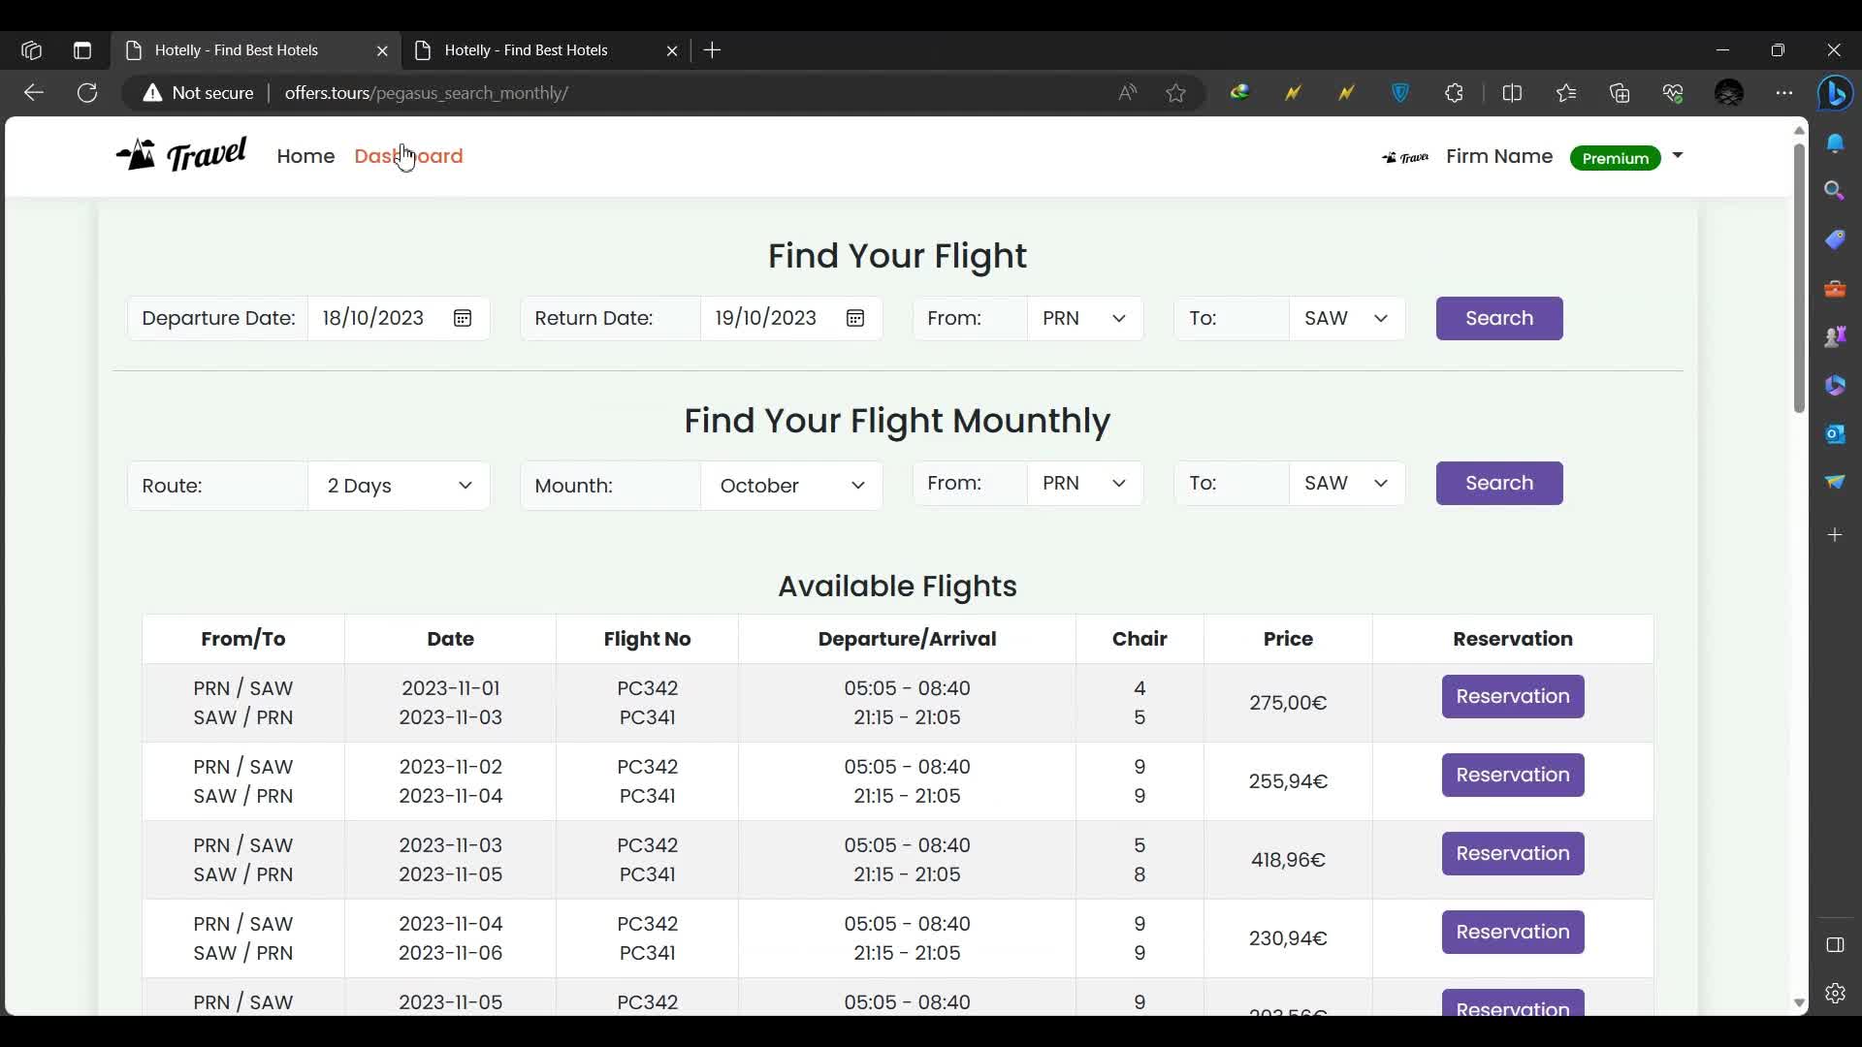
Task: Toggle the browser split screen view
Action: pyautogui.click(x=1512, y=93)
